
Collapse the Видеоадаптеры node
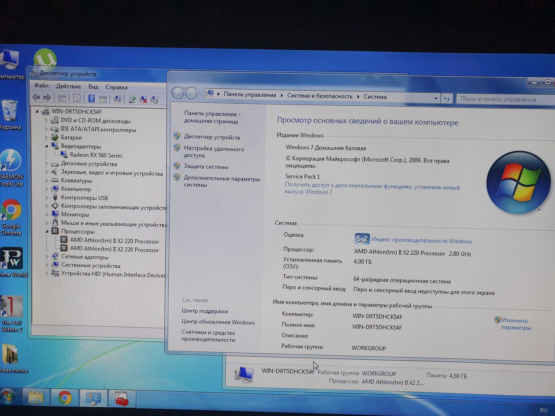[46, 146]
